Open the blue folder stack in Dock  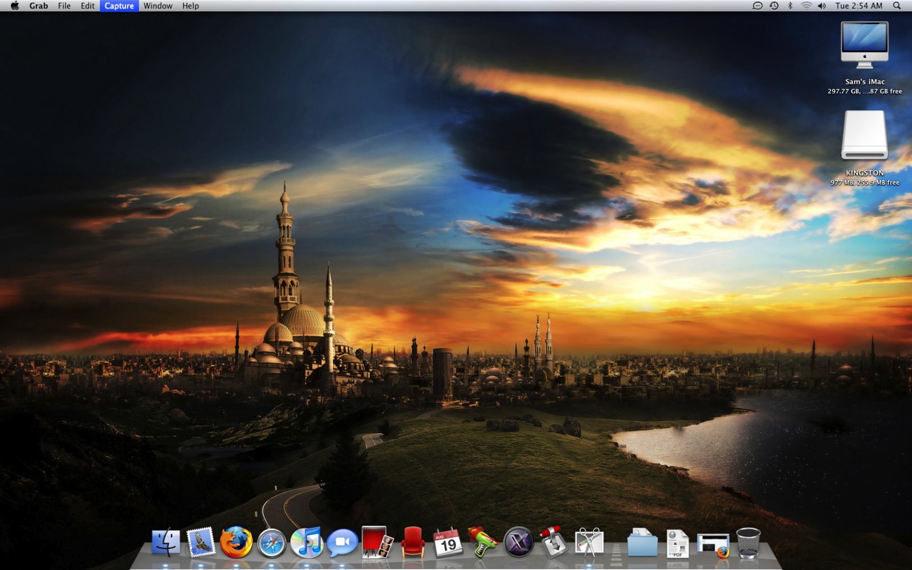pyautogui.click(x=642, y=542)
